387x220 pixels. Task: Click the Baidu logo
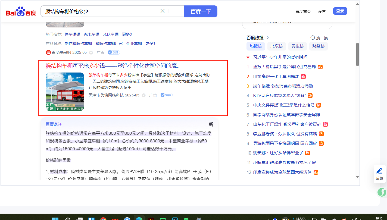(x=21, y=12)
